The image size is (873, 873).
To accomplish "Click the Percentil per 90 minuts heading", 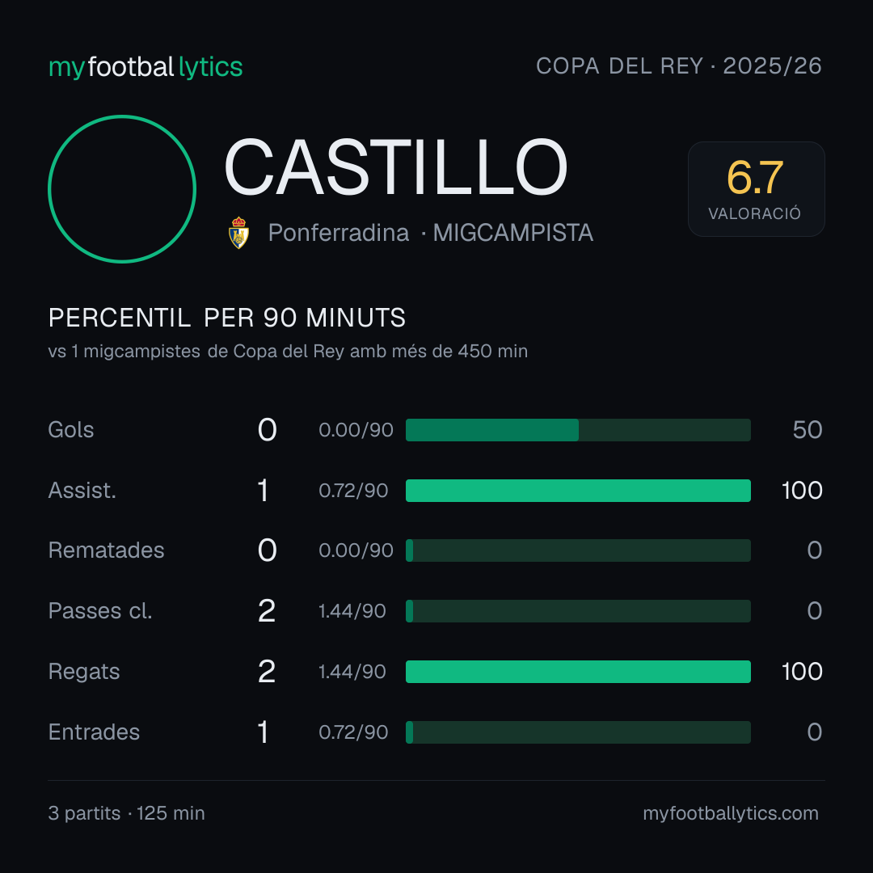I will 227,318.
